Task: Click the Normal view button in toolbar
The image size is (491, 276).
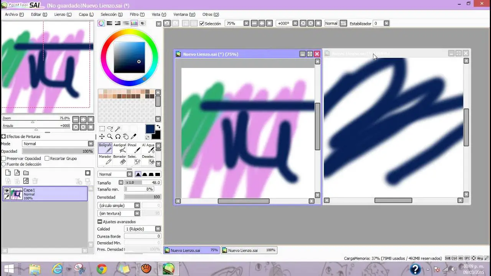Action: (331, 23)
